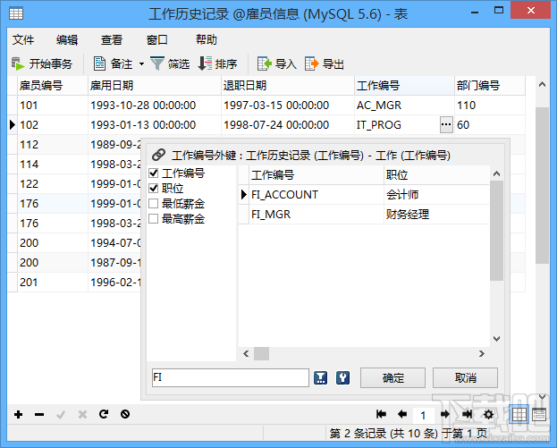Click the 雇用日期 column header
Screen dimensions: 557x448
pyautogui.click(x=154, y=86)
